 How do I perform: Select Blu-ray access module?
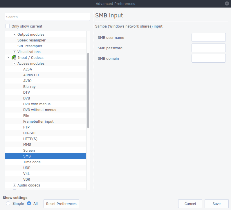click(x=29, y=87)
